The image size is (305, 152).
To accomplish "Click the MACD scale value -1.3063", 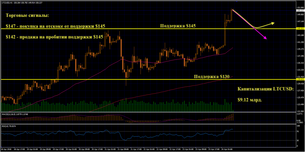I will click(x=300, y=122).
